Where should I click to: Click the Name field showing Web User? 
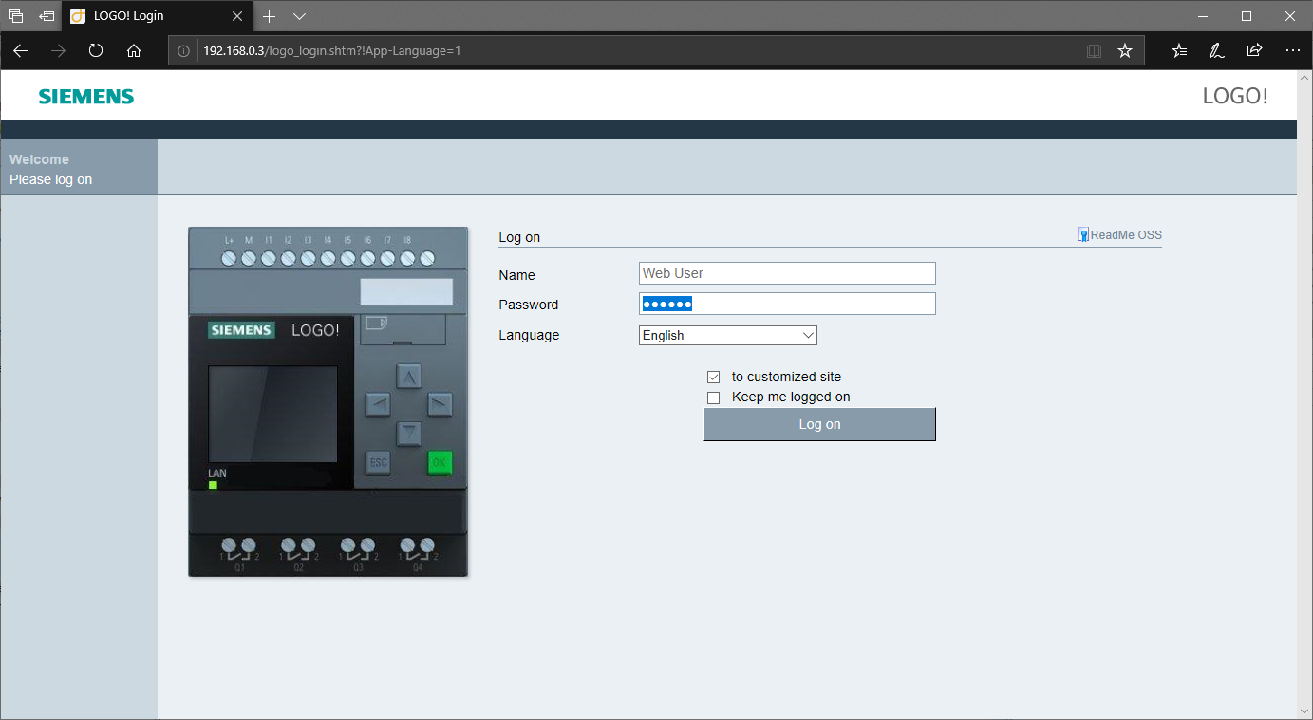point(787,273)
